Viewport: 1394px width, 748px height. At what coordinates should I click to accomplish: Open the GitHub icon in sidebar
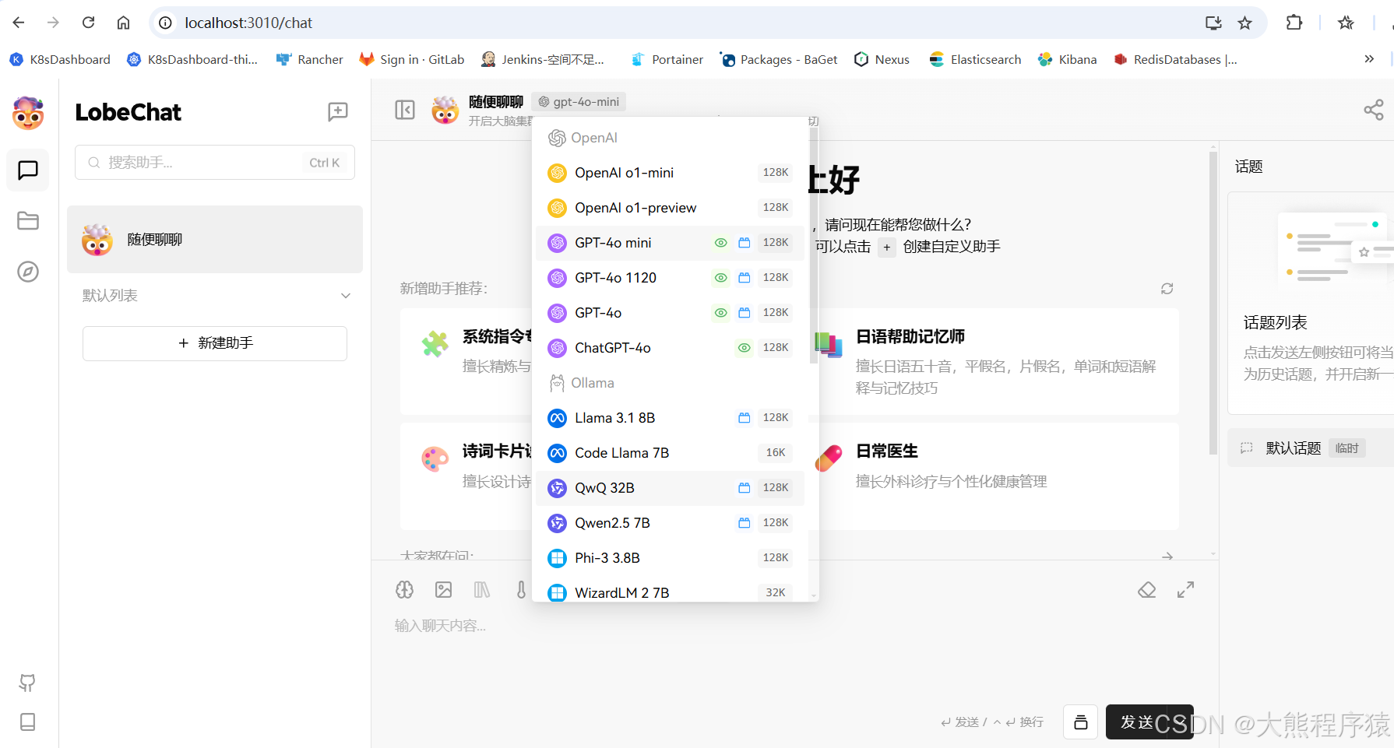[x=27, y=683]
